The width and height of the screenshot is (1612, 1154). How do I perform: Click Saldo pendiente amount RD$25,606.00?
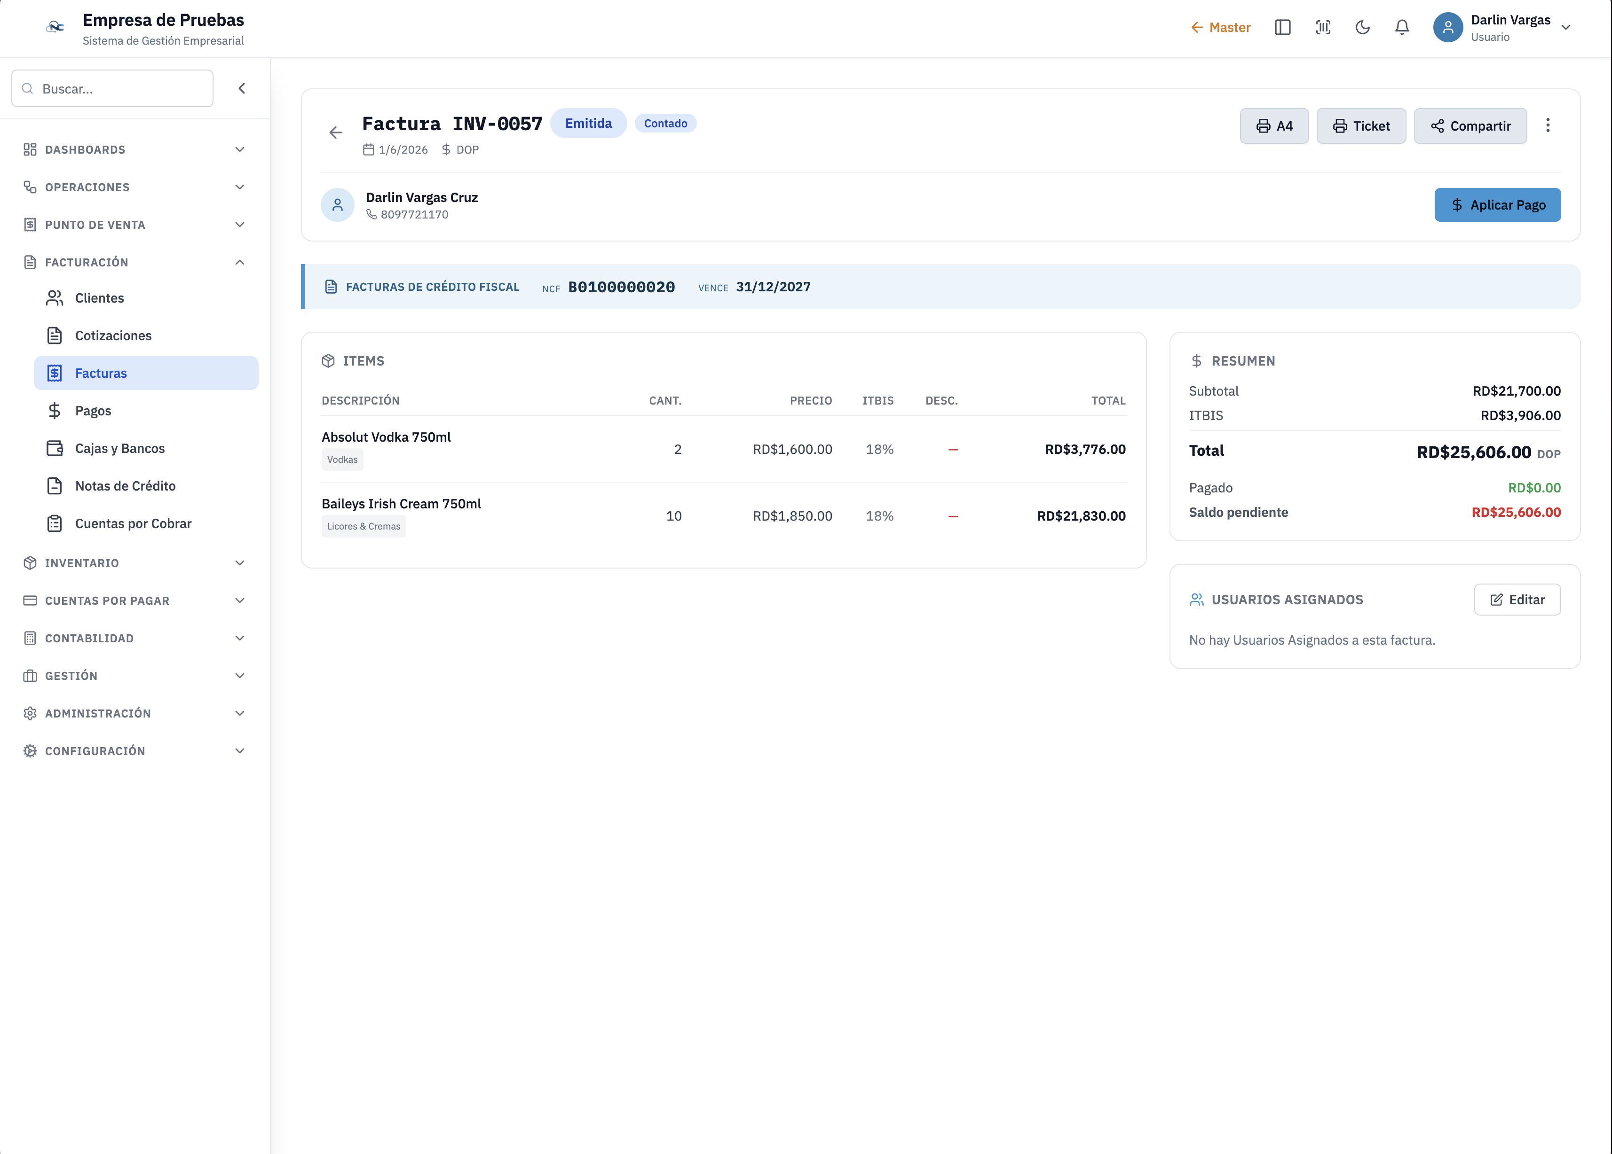point(1516,512)
